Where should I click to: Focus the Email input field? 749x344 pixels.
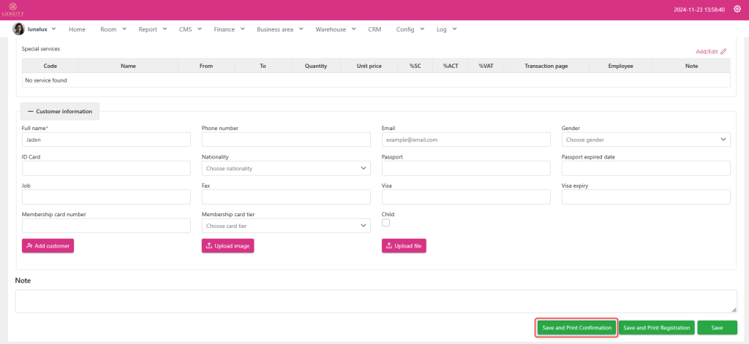tap(466, 139)
